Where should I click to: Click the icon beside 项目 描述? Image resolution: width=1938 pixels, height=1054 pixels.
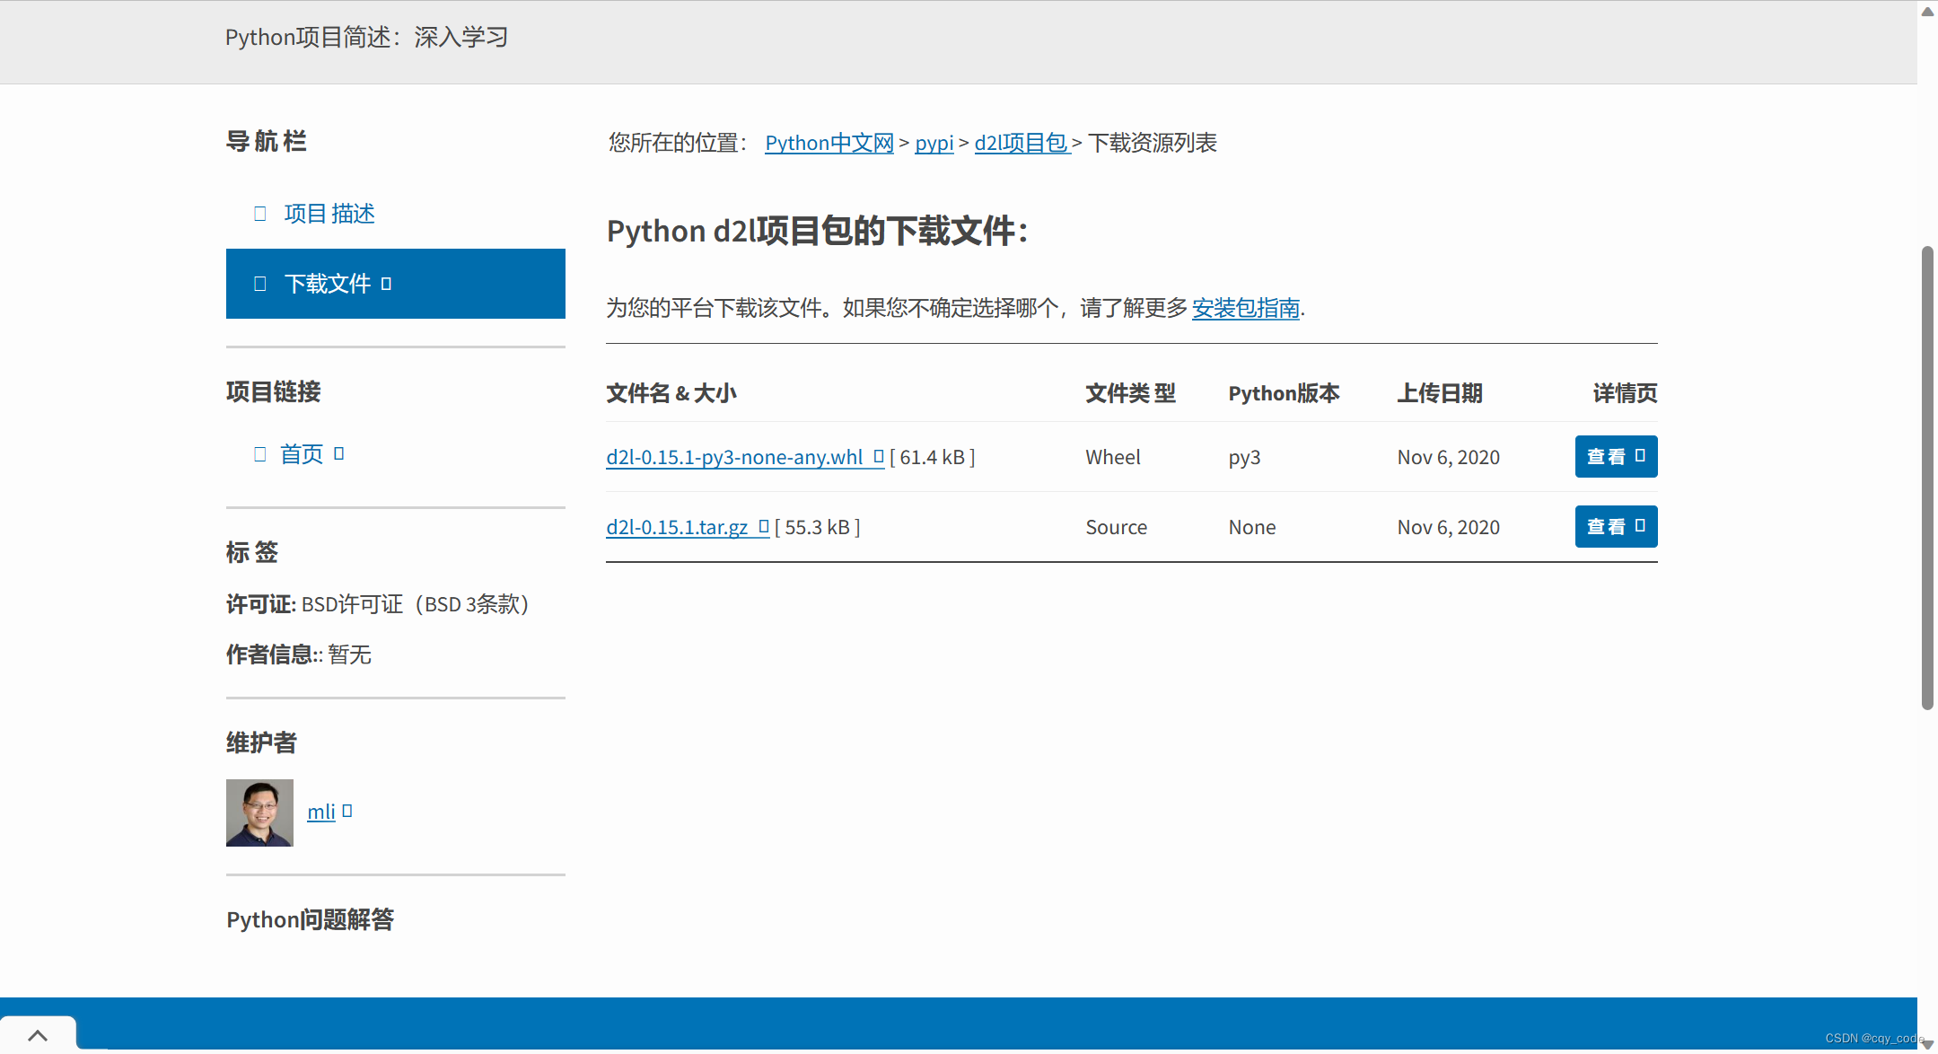tap(260, 214)
